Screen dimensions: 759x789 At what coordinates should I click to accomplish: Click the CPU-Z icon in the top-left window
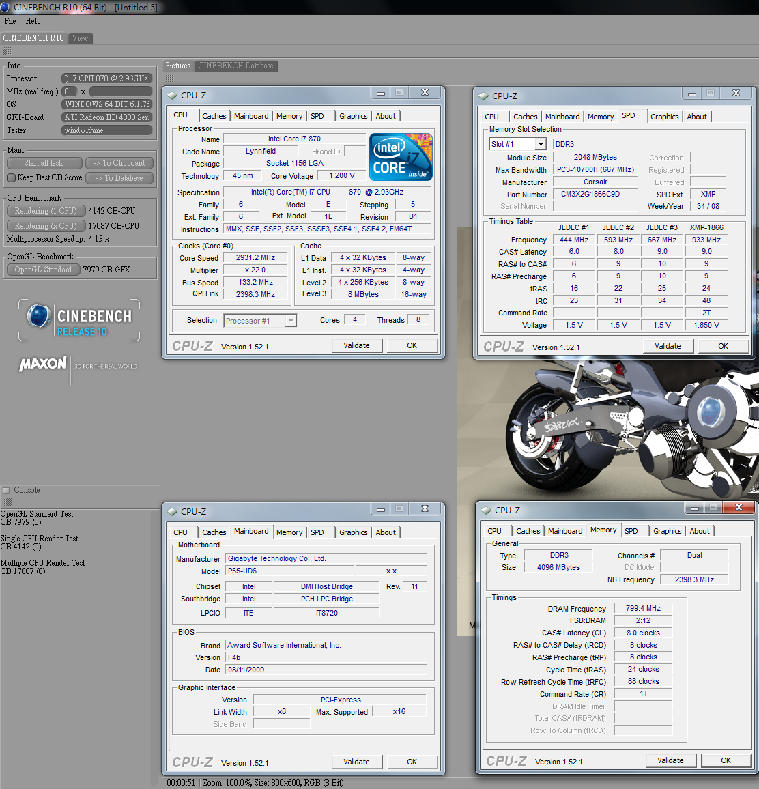(x=173, y=96)
